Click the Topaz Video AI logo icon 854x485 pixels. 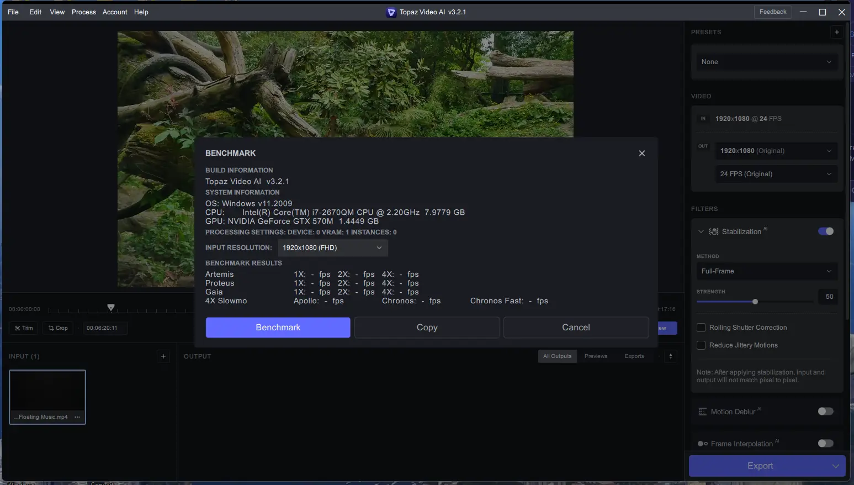tap(391, 12)
